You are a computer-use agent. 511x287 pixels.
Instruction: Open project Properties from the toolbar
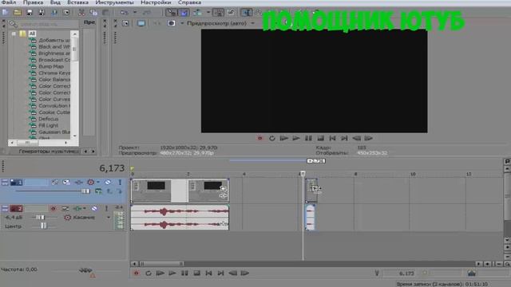(66, 13)
